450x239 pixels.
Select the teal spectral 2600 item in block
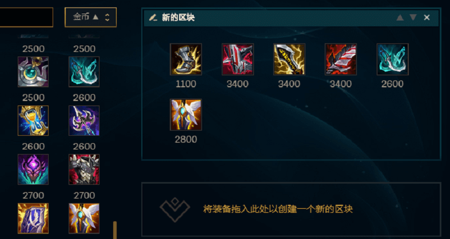coord(393,59)
